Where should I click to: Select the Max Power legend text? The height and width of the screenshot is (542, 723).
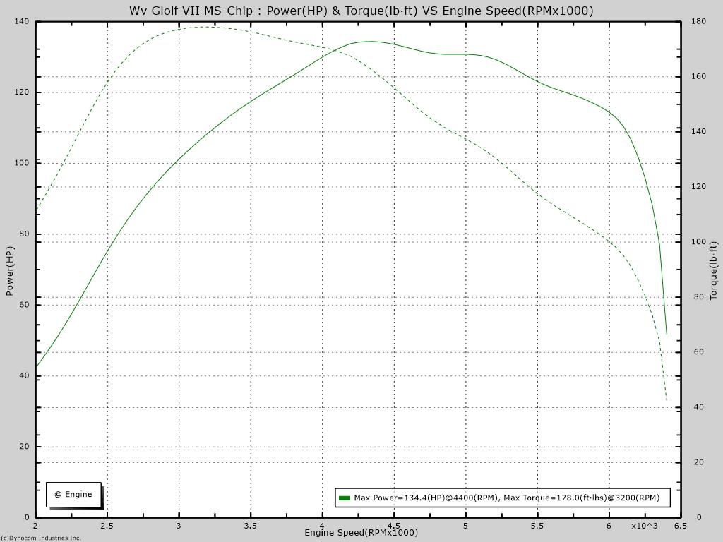(506, 498)
